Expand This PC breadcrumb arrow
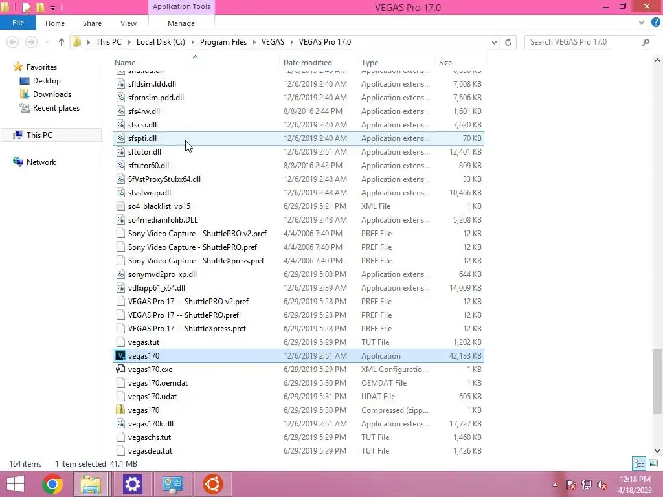 click(x=129, y=42)
